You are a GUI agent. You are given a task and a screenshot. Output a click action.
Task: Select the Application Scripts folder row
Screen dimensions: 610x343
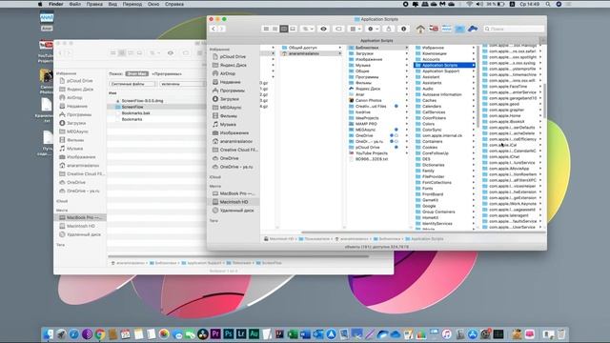point(445,66)
